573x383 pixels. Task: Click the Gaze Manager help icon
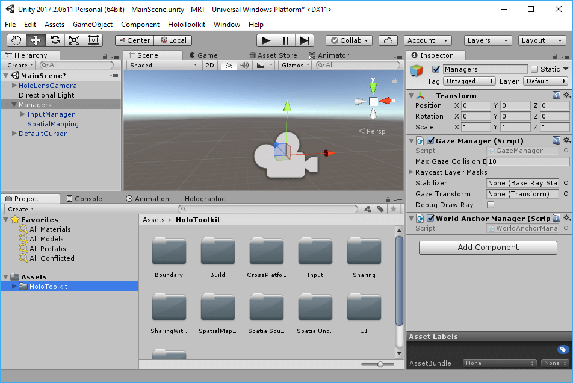click(556, 140)
